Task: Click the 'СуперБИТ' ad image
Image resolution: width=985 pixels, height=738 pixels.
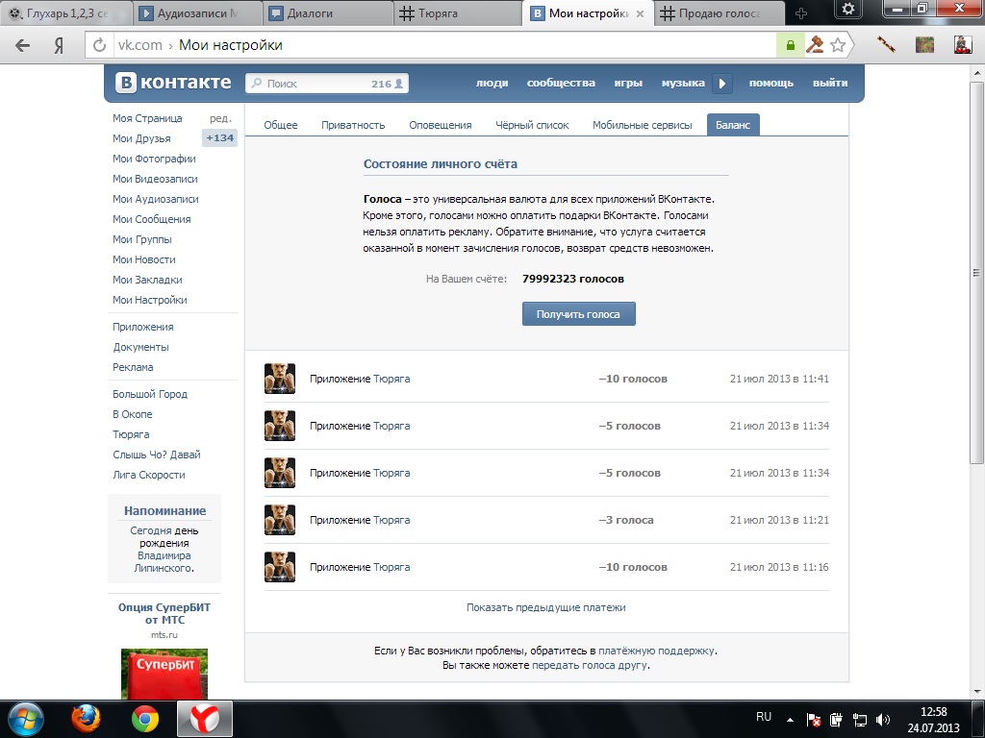Action: (164, 674)
